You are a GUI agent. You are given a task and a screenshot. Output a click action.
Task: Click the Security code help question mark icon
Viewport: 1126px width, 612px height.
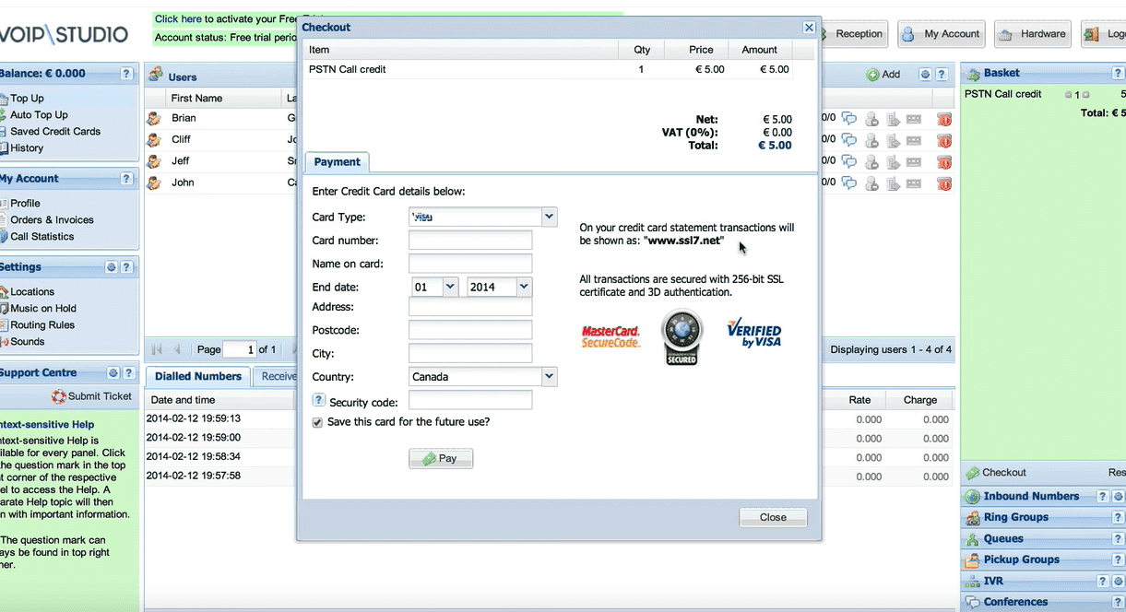point(319,400)
